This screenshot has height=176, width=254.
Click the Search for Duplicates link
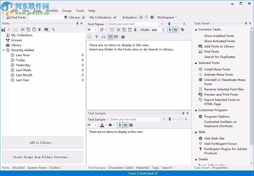point(219,57)
